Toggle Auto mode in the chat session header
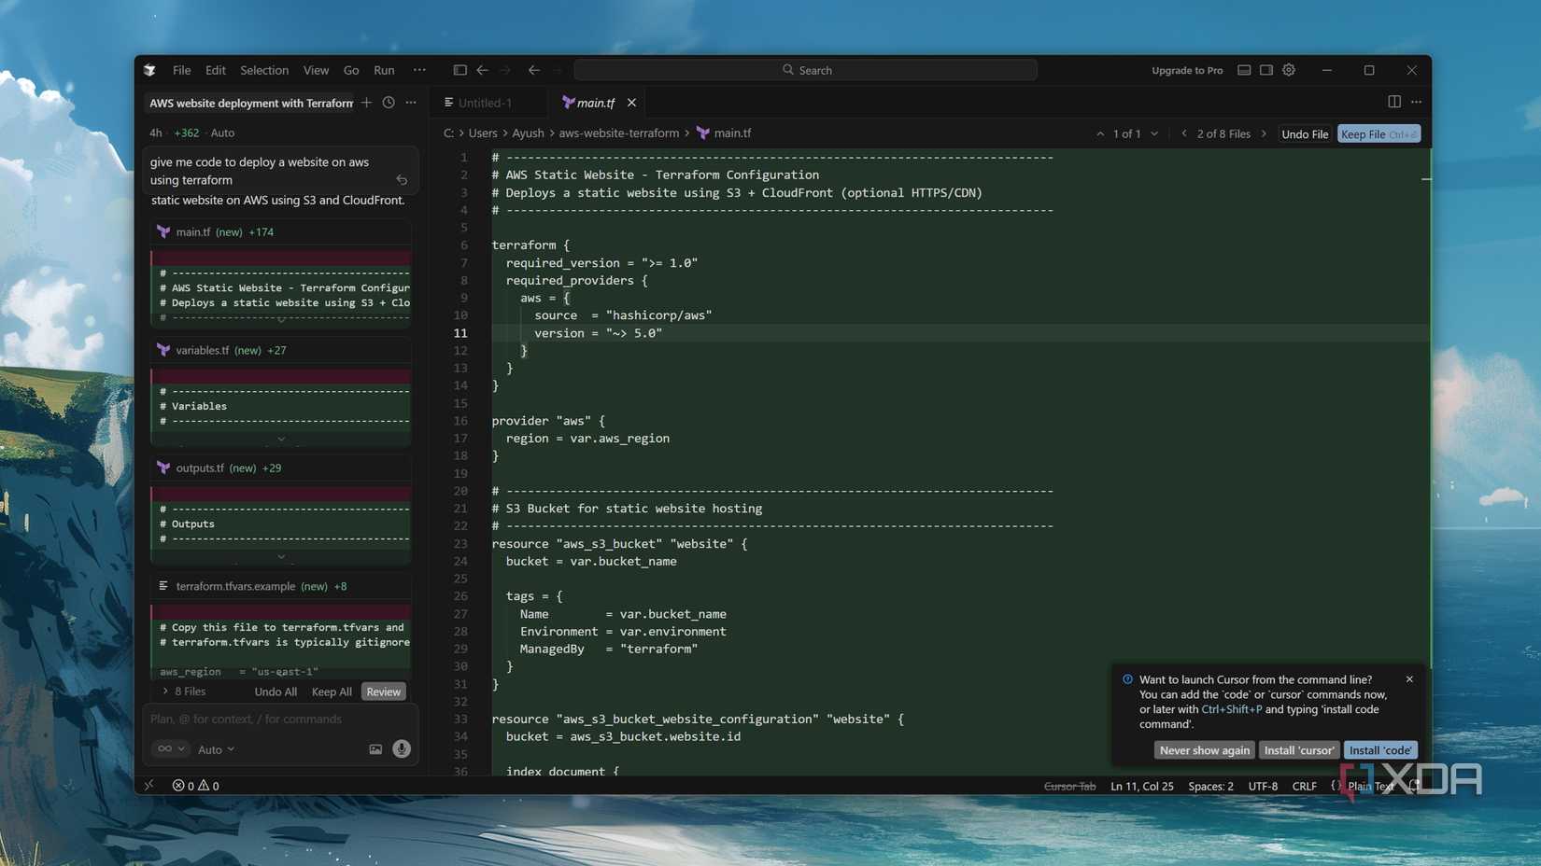This screenshot has height=866, width=1541. click(221, 133)
